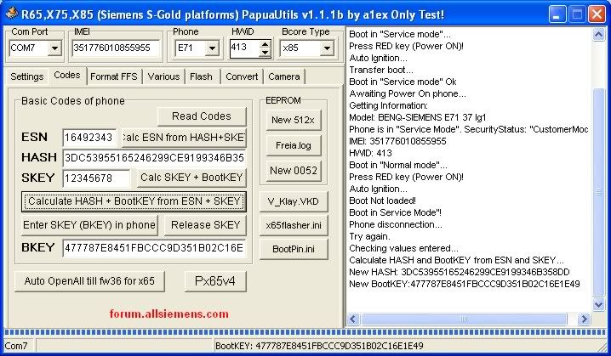Switch to the Codes tab
The height and width of the screenshot is (356, 611).
[67, 75]
